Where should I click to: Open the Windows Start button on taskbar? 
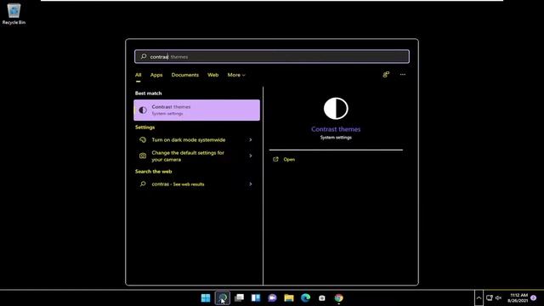[x=206, y=298]
